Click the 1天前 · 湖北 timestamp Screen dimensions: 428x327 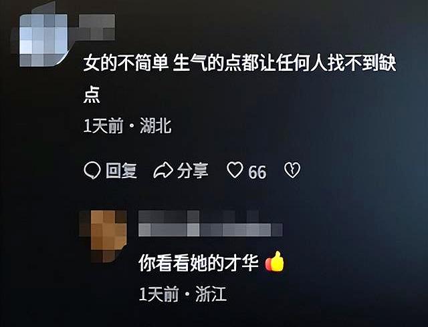click(128, 126)
